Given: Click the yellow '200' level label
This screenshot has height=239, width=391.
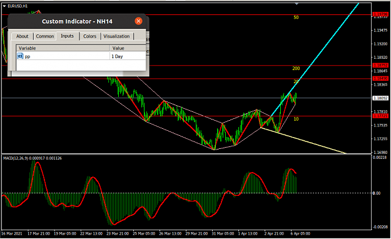Looking at the screenshot, I should coord(296,68).
